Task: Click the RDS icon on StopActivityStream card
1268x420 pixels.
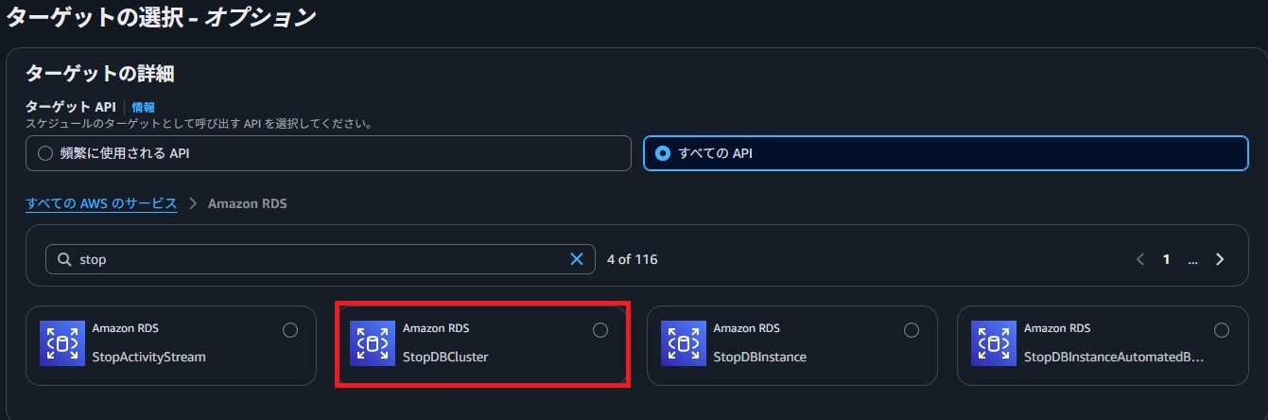Action: 62,343
